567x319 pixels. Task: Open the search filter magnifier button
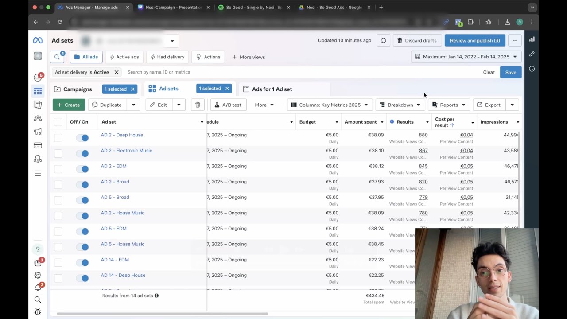click(x=57, y=57)
